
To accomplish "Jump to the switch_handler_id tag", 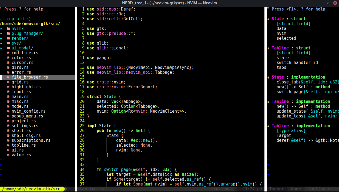I will [x=297, y=63].
